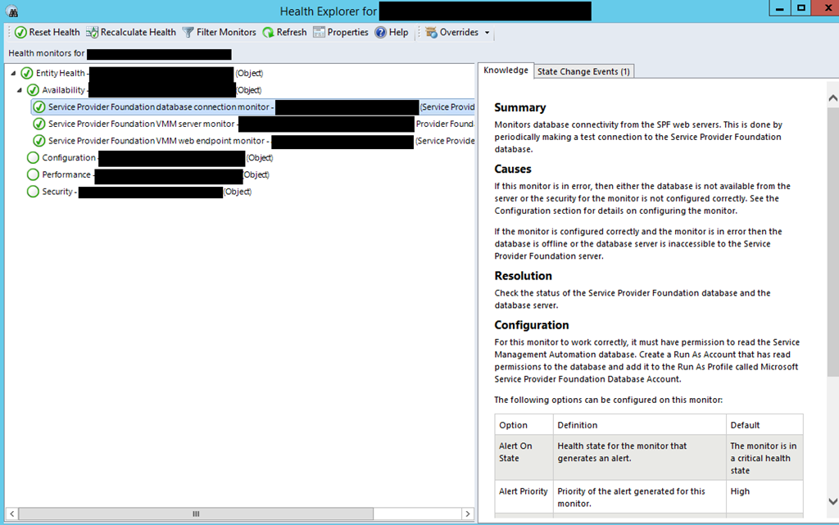
Task: Open the Overrides dropdown arrow
Action: pyautogui.click(x=488, y=34)
